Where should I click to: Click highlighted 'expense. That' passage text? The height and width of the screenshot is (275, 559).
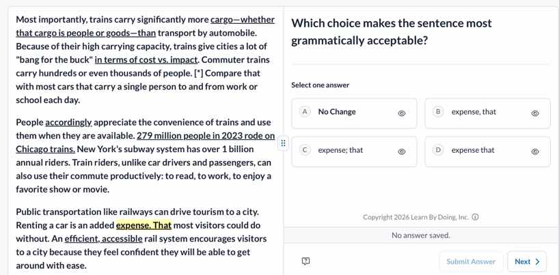144,225
